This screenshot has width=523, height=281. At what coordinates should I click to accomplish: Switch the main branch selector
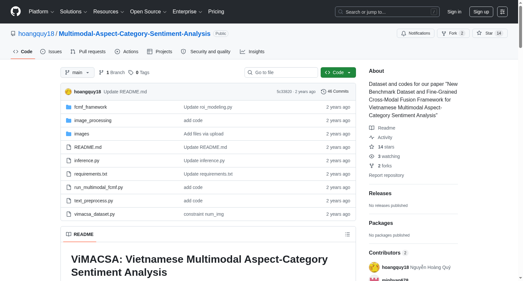(77, 72)
